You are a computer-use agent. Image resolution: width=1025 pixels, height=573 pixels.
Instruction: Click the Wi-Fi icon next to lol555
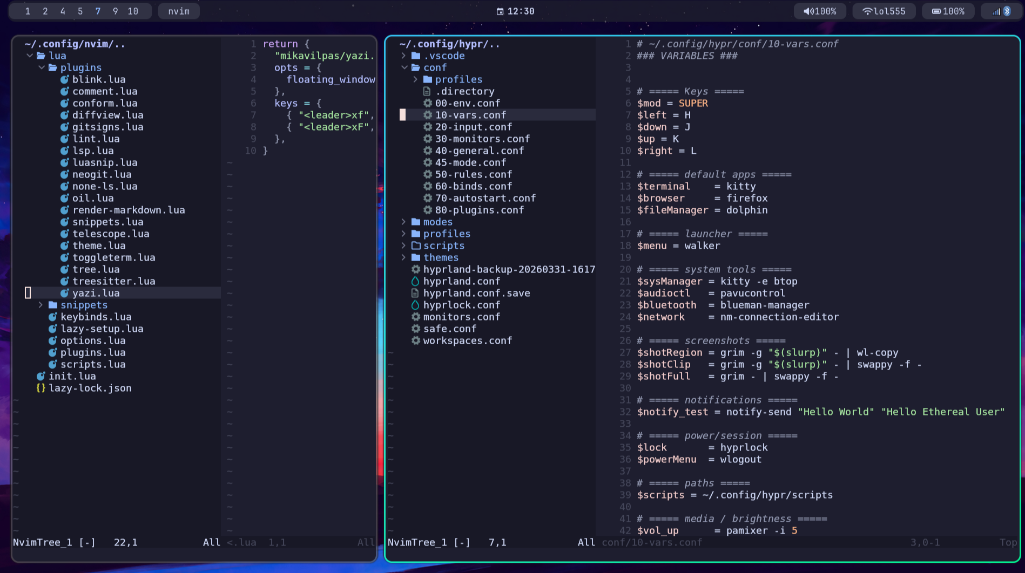pos(867,11)
